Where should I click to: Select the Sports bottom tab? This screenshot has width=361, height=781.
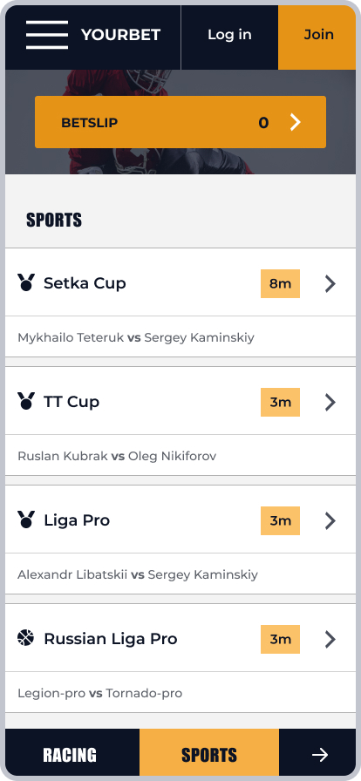click(x=209, y=755)
